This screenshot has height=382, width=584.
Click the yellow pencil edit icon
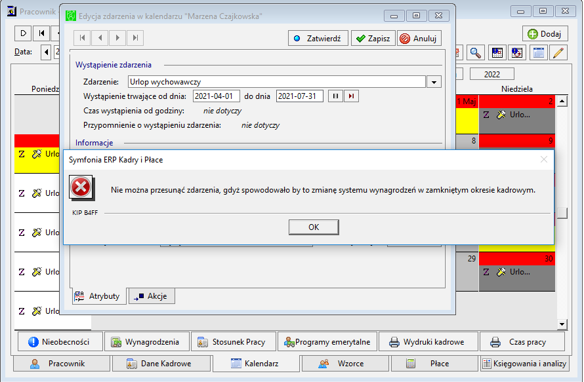point(558,53)
